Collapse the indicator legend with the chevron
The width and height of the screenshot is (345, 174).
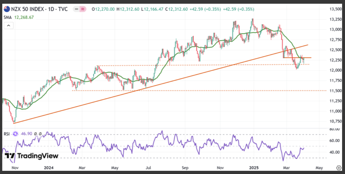point(8,26)
